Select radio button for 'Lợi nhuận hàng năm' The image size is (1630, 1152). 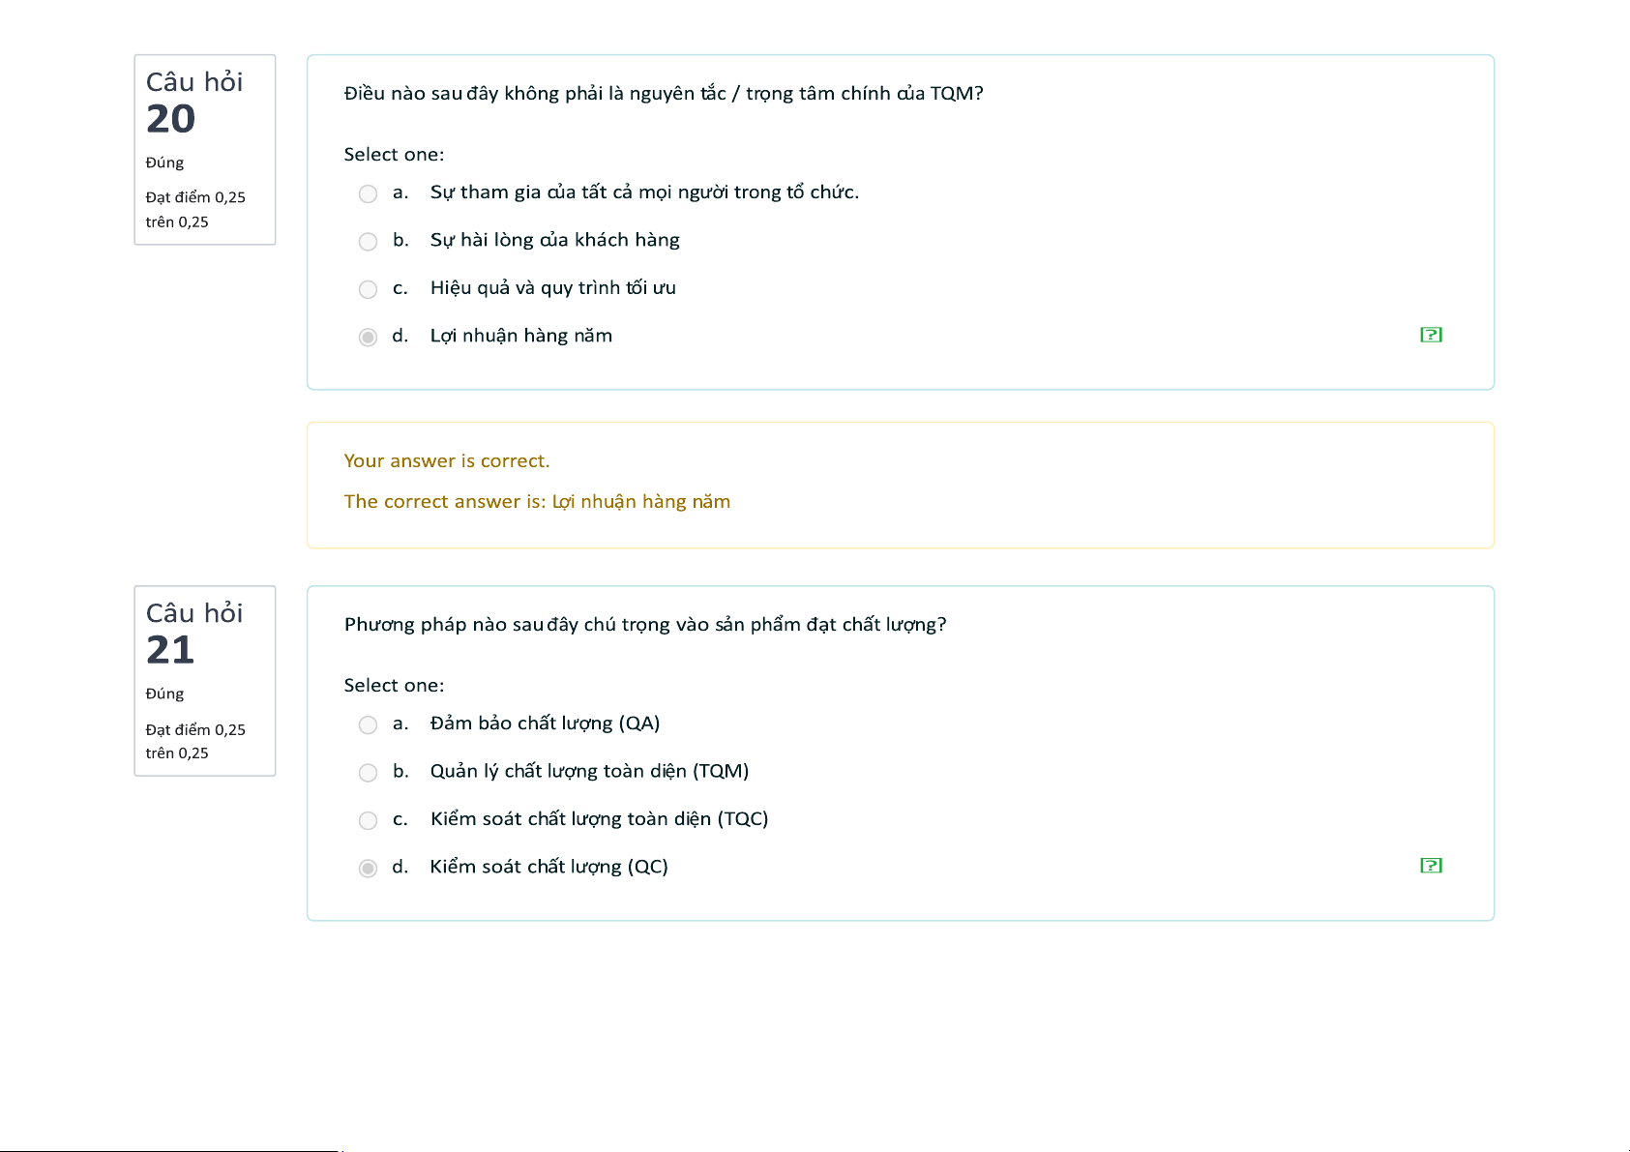tap(368, 337)
